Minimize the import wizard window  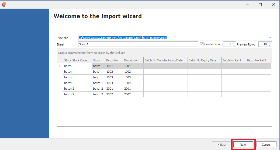coord(247,5)
